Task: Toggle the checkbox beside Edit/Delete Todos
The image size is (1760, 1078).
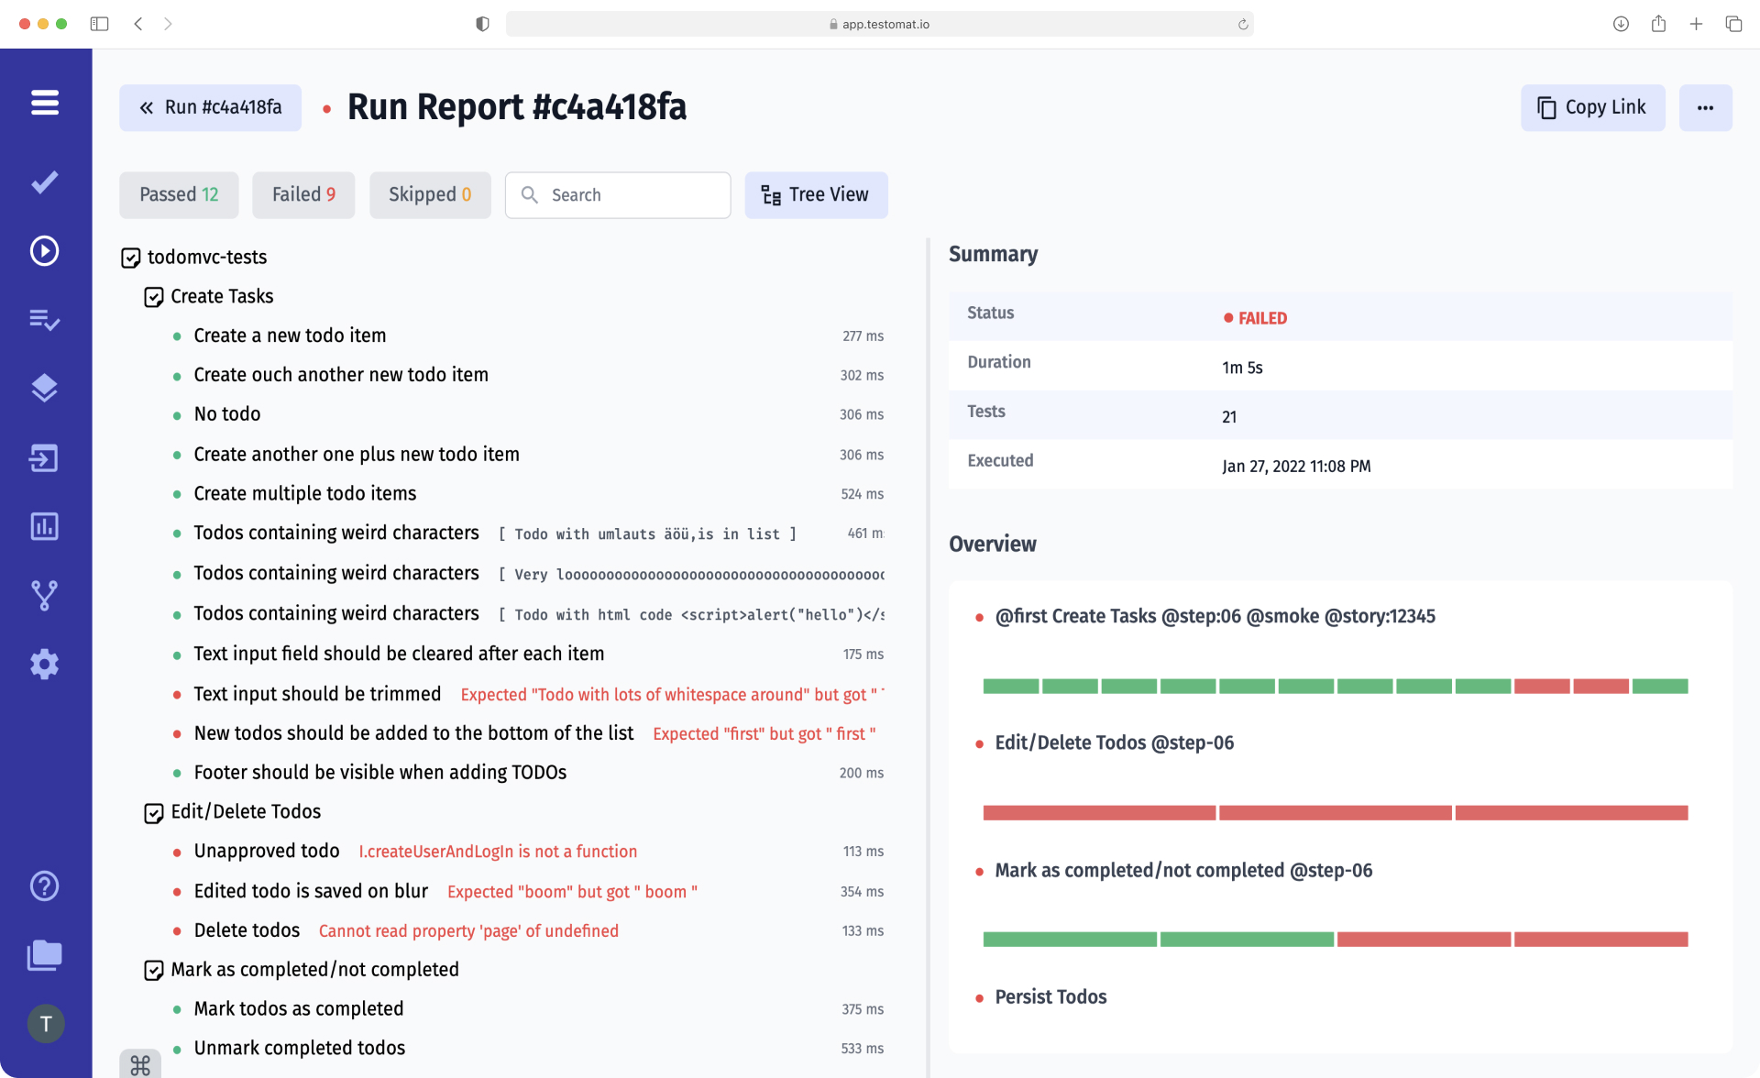Action: point(153,812)
